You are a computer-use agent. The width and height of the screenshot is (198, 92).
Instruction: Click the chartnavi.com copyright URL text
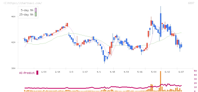click(x=23, y=3)
